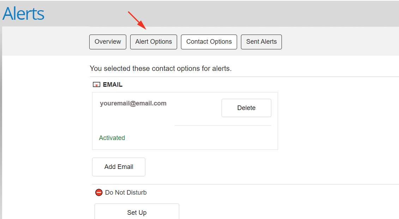Delete the youremail@email.com address
Screen dimensions: 399x219
(x=246, y=108)
